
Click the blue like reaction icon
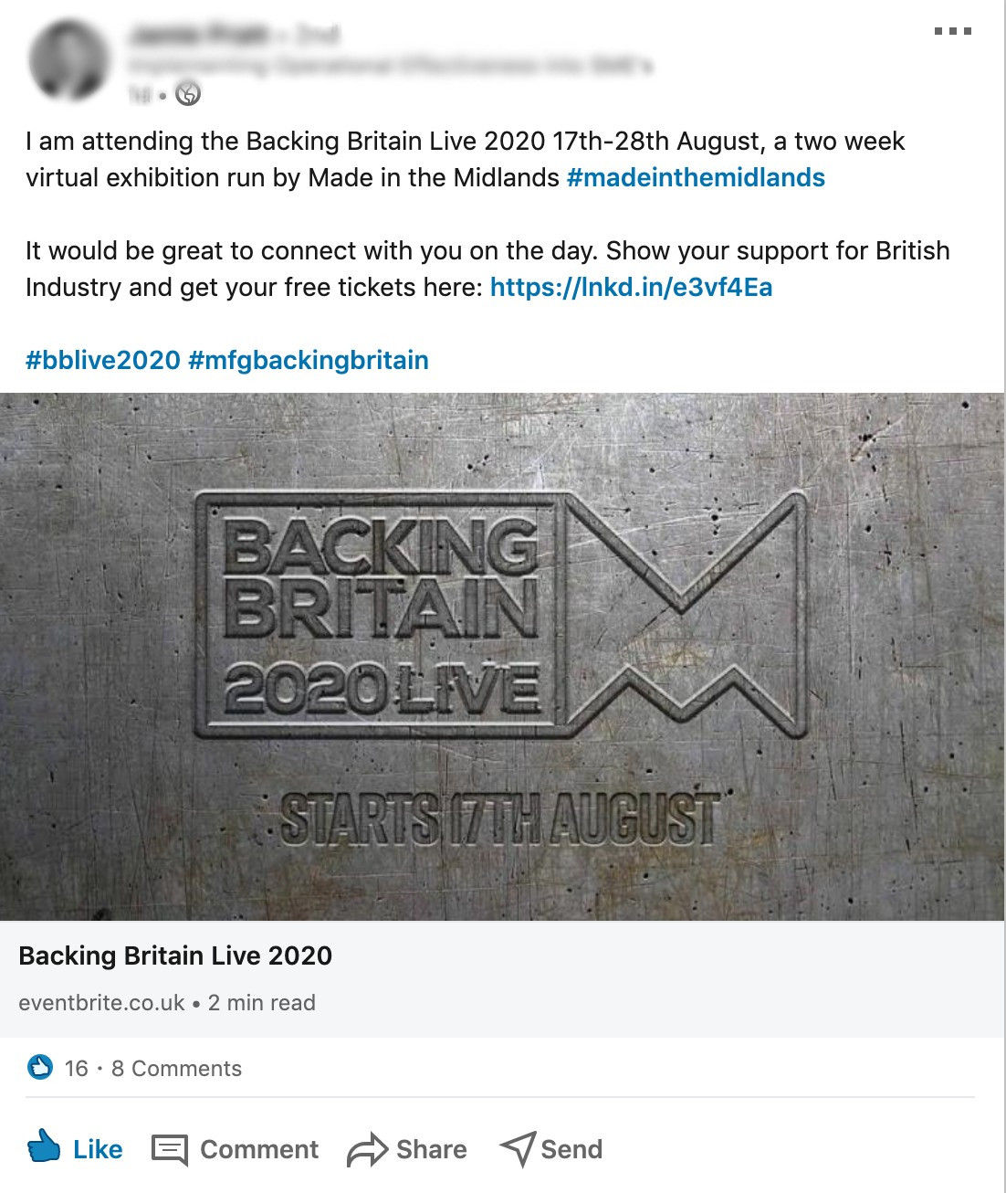click(x=40, y=1067)
